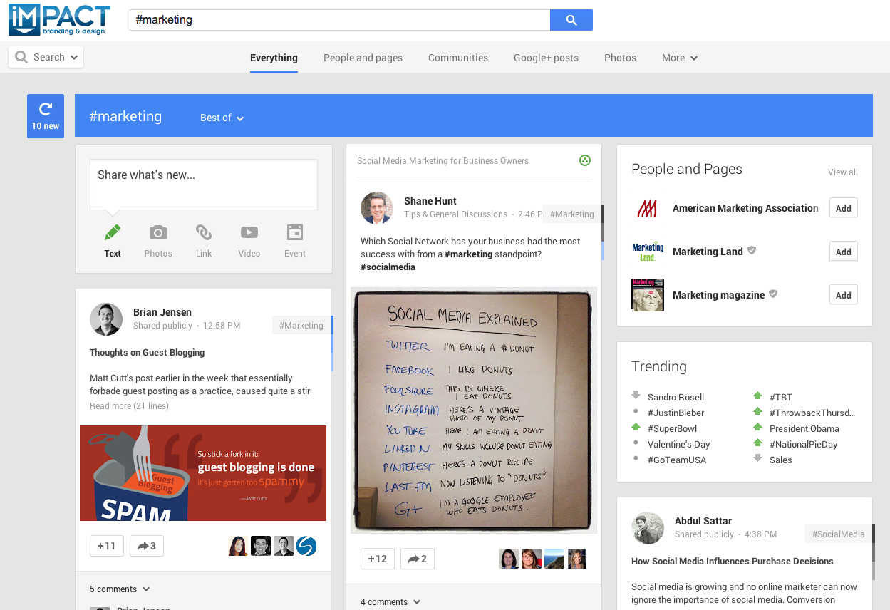The height and width of the screenshot is (610, 890).
Task: Click the #socialmedia hashtag in Shane Hunt's post
Action: pyautogui.click(x=388, y=267)
